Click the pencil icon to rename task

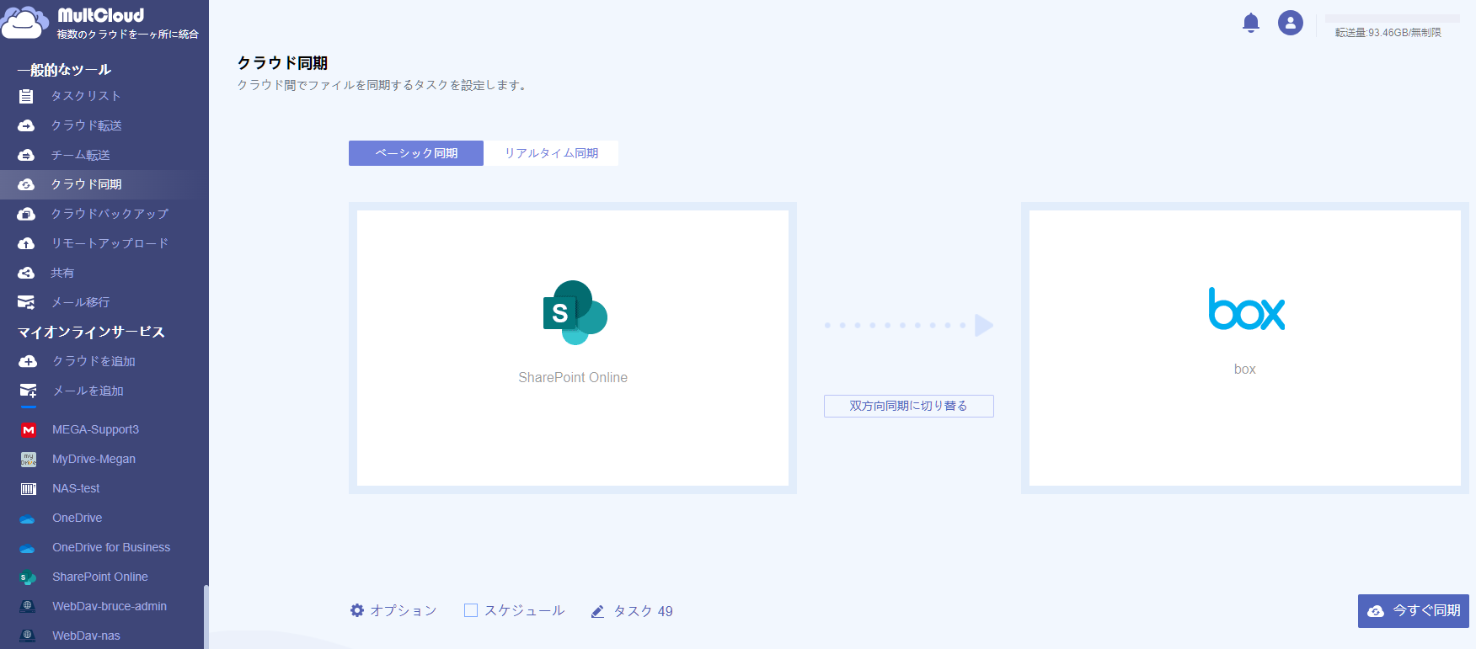coord(597,611)
